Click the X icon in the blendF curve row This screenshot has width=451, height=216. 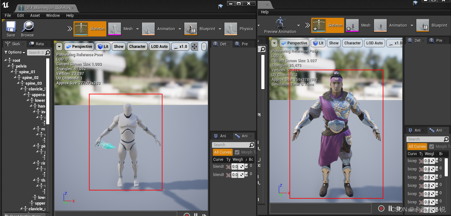tap(228, 175)
